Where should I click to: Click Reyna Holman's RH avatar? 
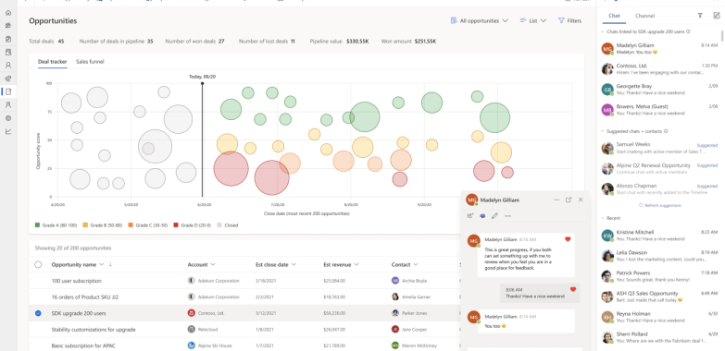(607, 317)
